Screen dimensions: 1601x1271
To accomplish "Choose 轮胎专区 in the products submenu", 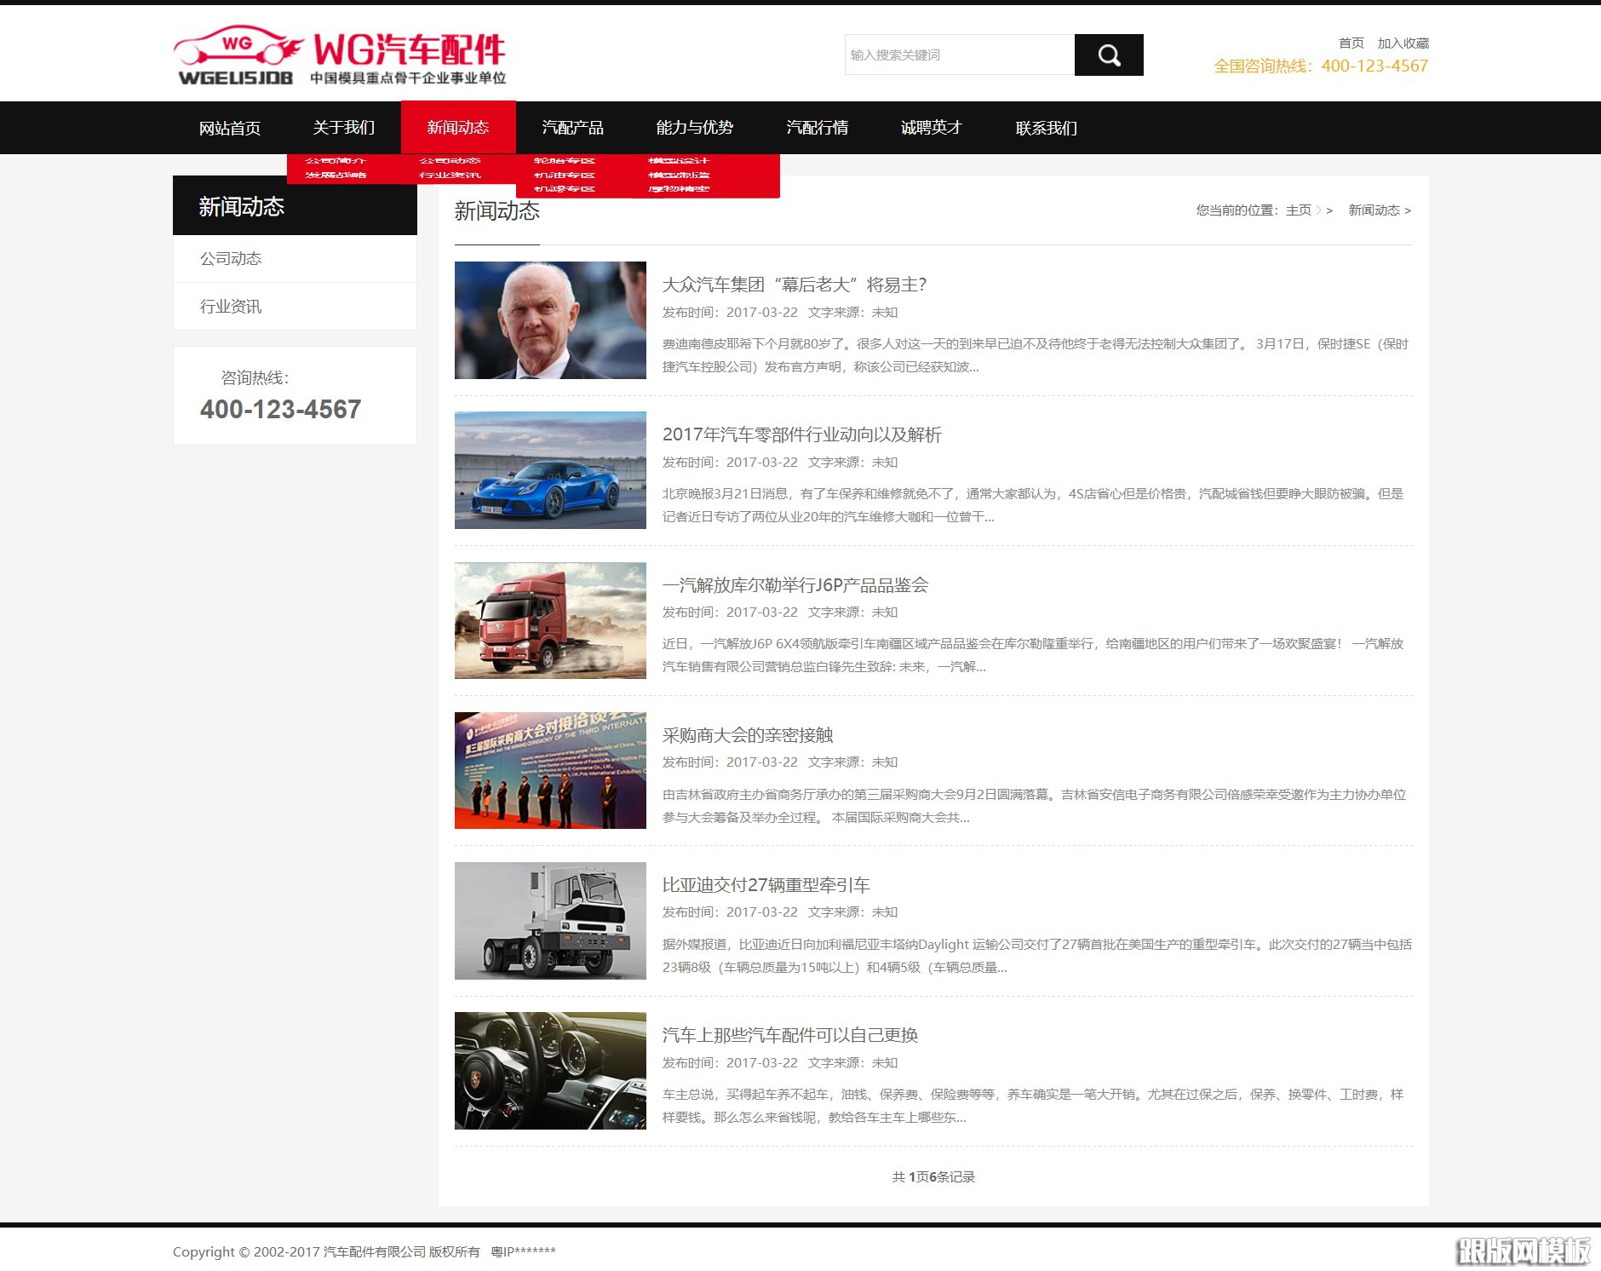I will (x=564, y=160).
